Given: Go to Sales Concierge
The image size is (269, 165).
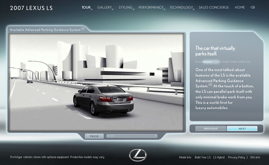Looking at the screenshot, I should click(214, 7).
